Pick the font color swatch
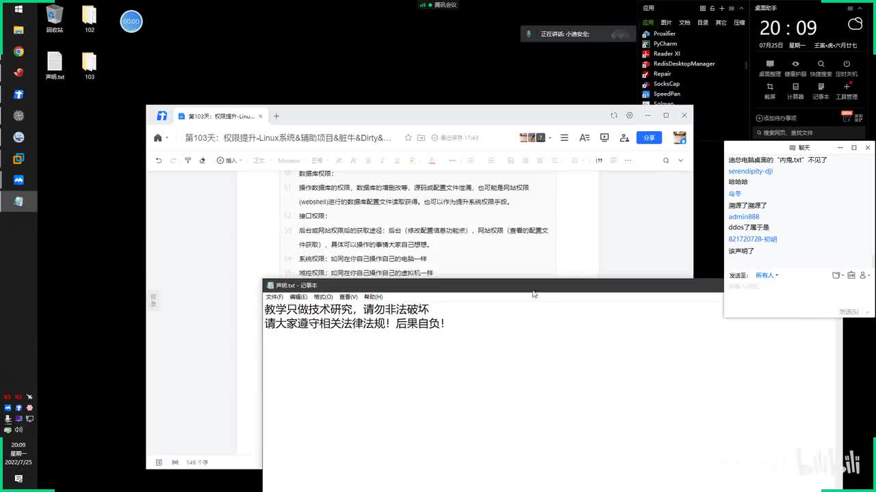876x492 pixels. [432, 161]
